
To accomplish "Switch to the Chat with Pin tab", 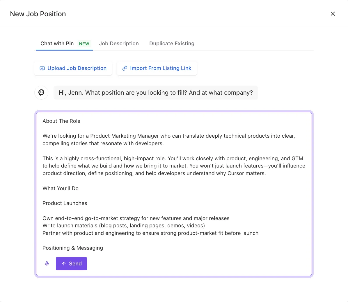I will (x=64, y=44).
